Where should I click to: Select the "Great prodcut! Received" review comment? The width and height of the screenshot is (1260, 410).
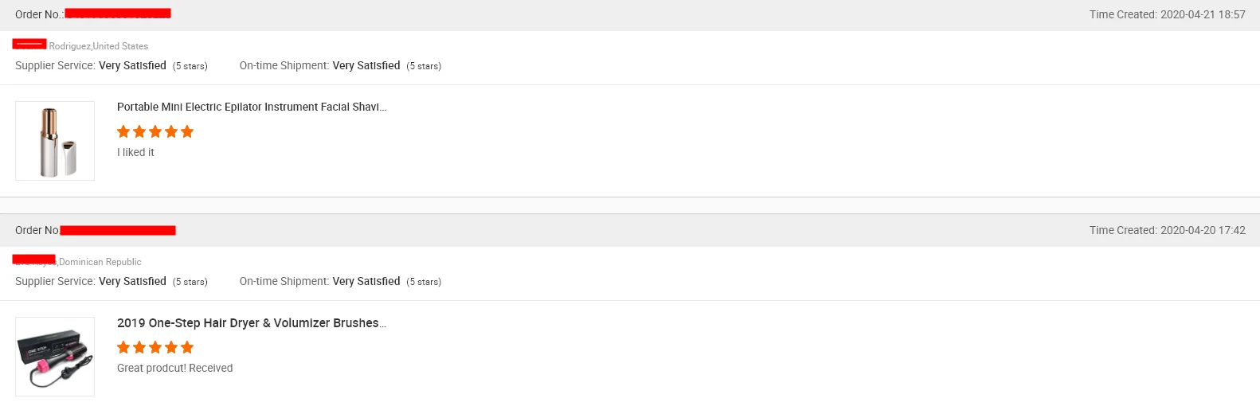point(174,368)
